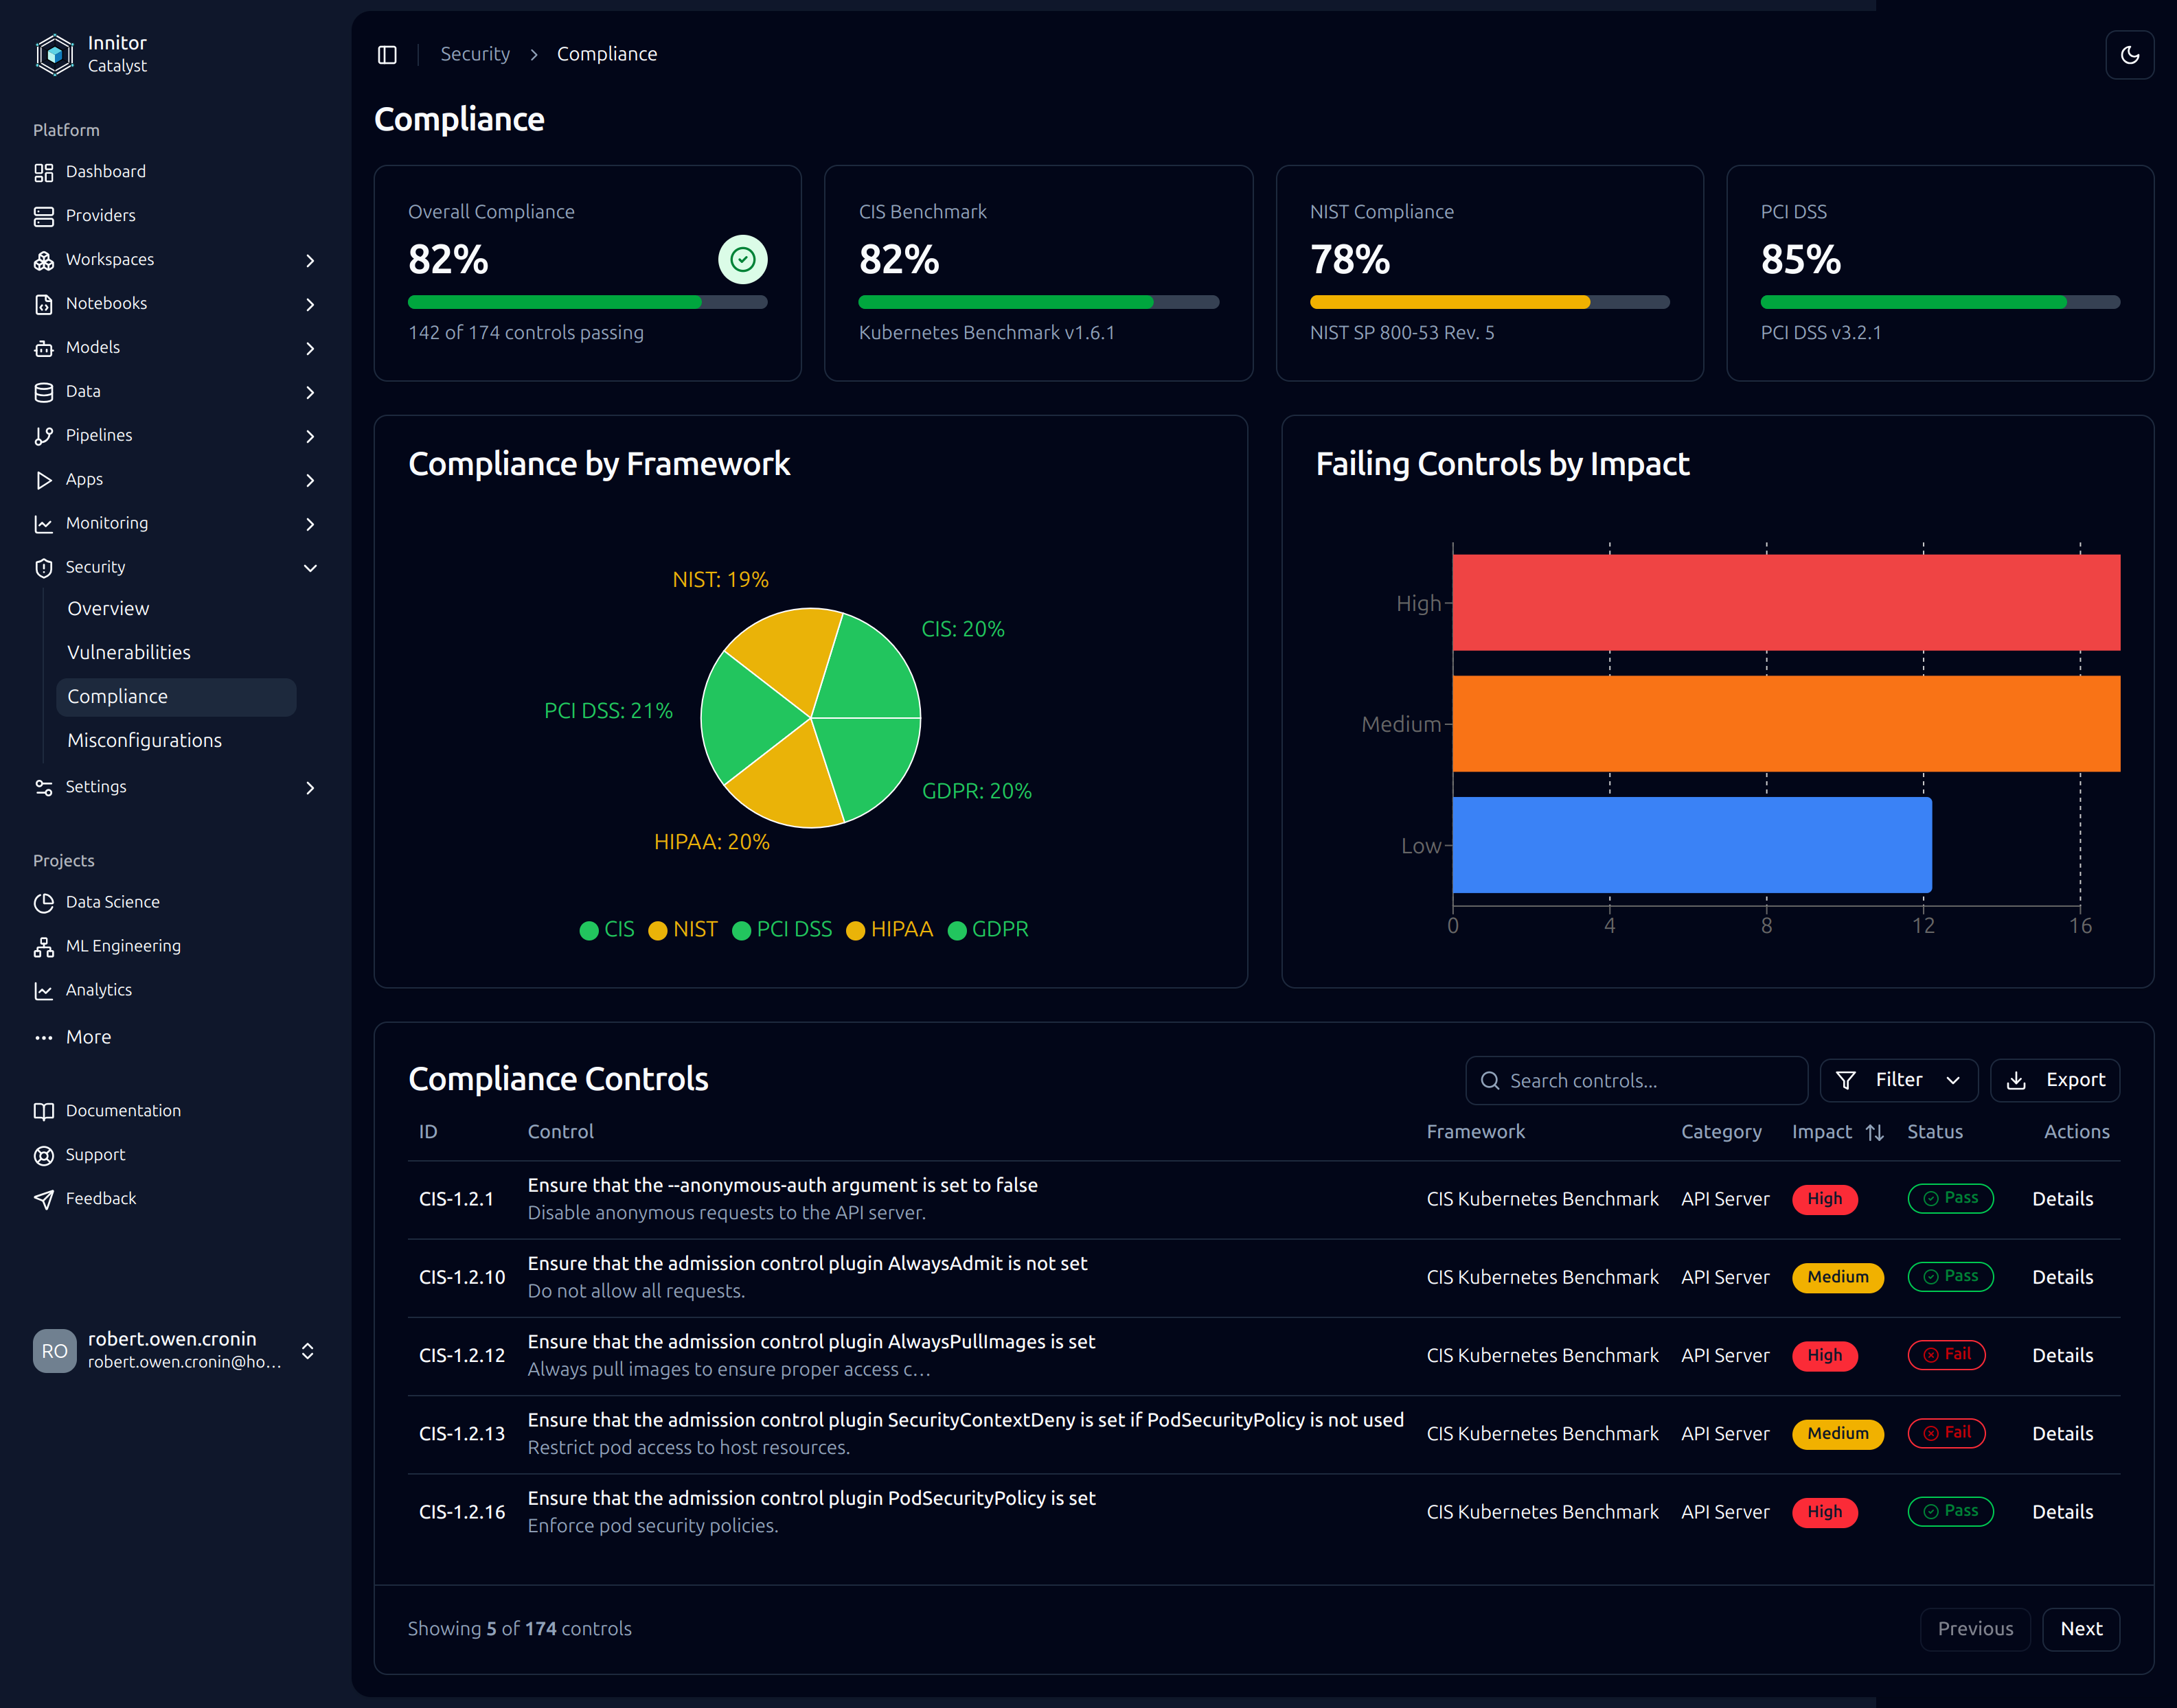The image size is (2177, 1708).
Task: Click the red High bar in the chart
Action: click(x=1785, y=602)
